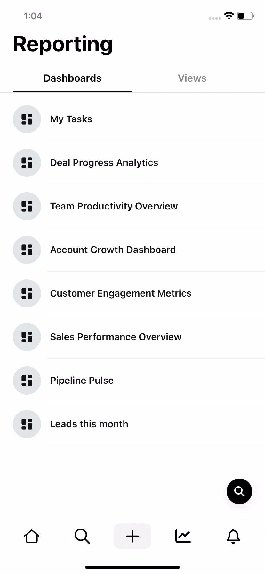Open the Search icon in bottom navigation
This screenshot has height=574, width=265.
coord(82,536)
